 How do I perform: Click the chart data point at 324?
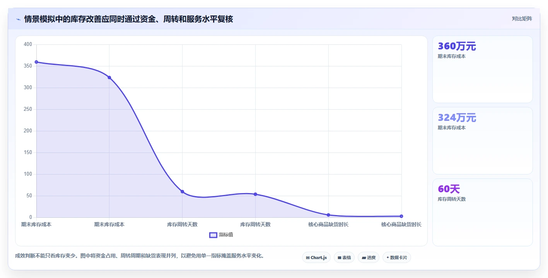tap(109, 78)
